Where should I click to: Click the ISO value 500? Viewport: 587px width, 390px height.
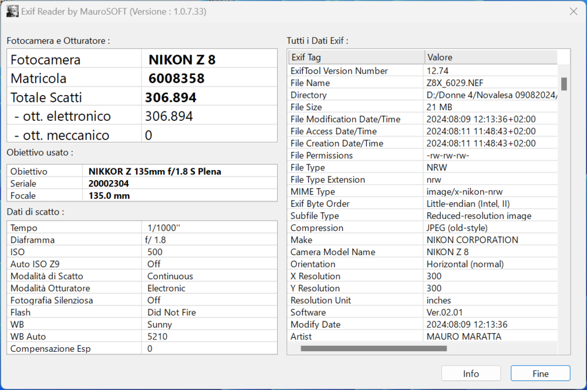(154, 252)
